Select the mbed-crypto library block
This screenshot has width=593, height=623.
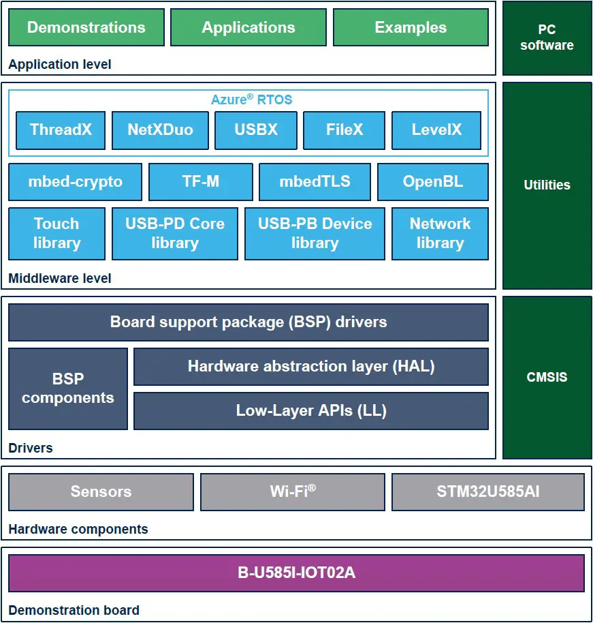click(75, 181)
